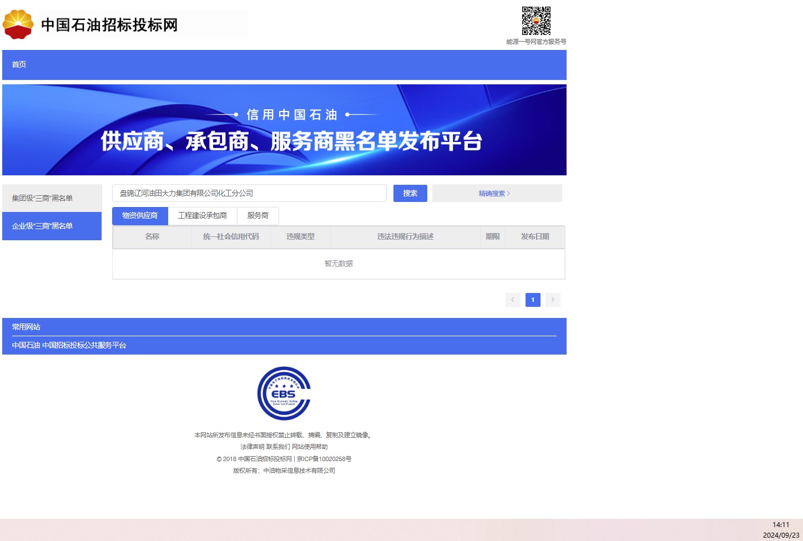Open the 中国招标投标公共服务平台 link
The width and height of the screenshot is (803, 541).
click(x=84, y=345)
